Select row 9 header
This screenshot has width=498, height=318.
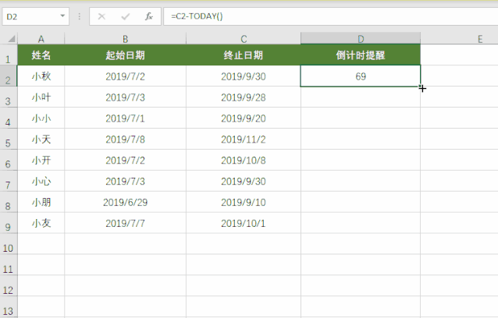[x=9, y=223]
